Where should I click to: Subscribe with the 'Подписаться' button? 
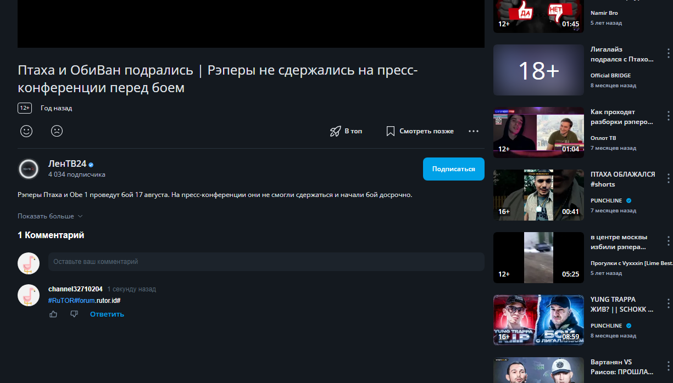(x=454, y=169)
